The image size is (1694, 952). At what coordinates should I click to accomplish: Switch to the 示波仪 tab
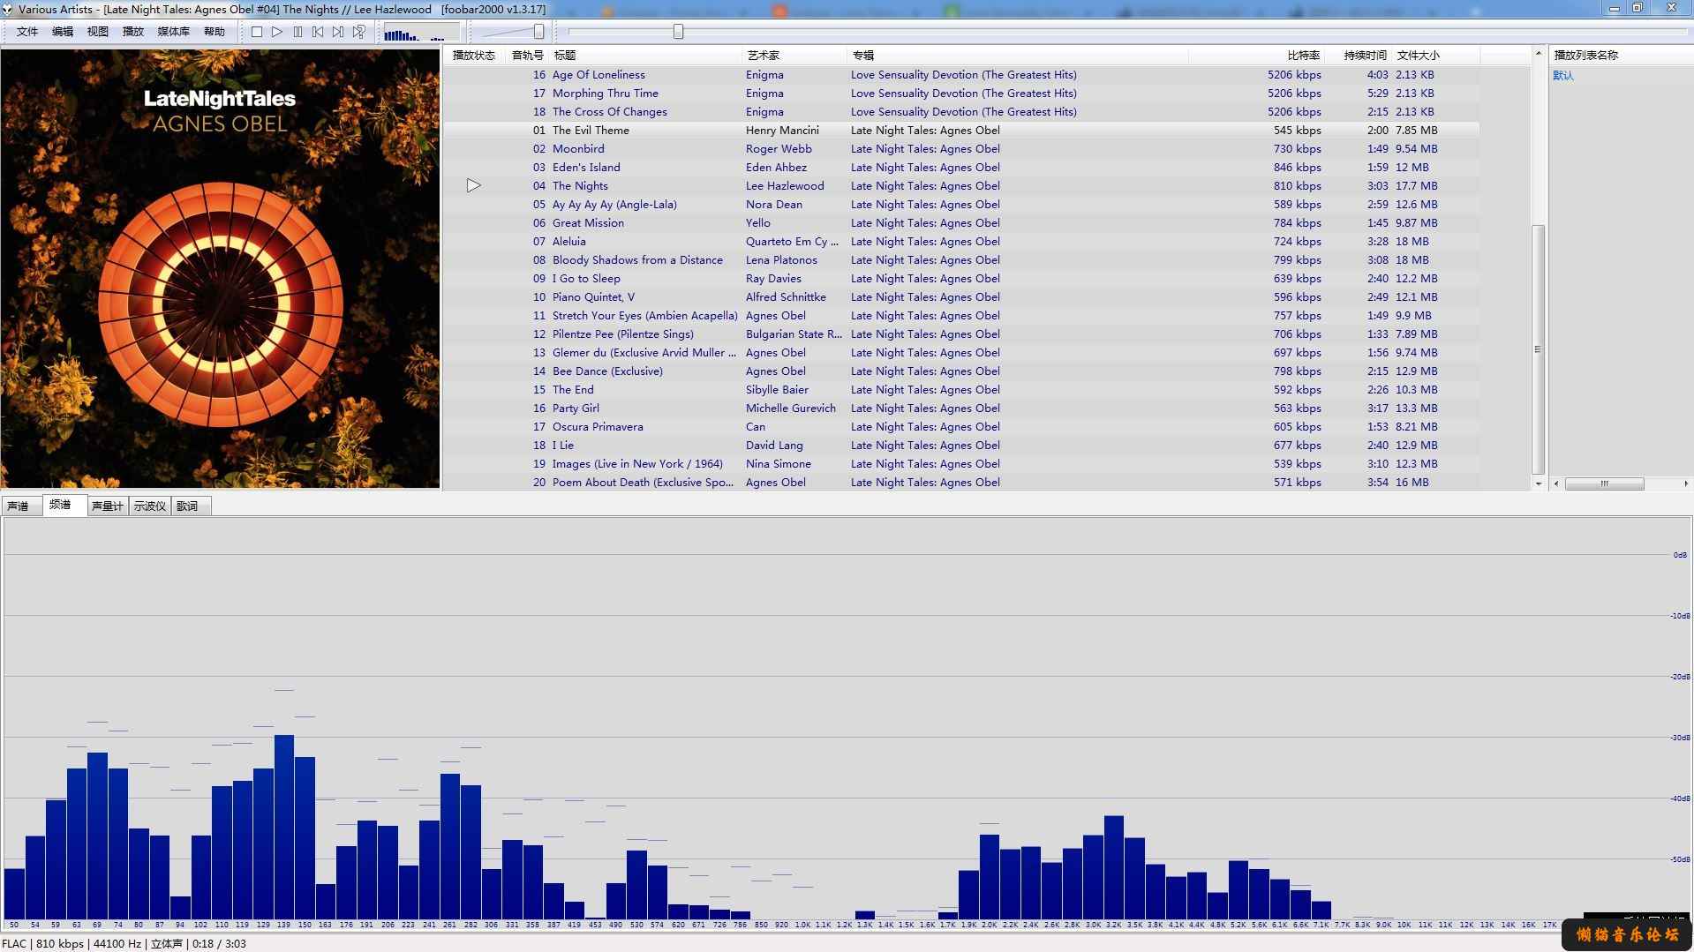150,506
